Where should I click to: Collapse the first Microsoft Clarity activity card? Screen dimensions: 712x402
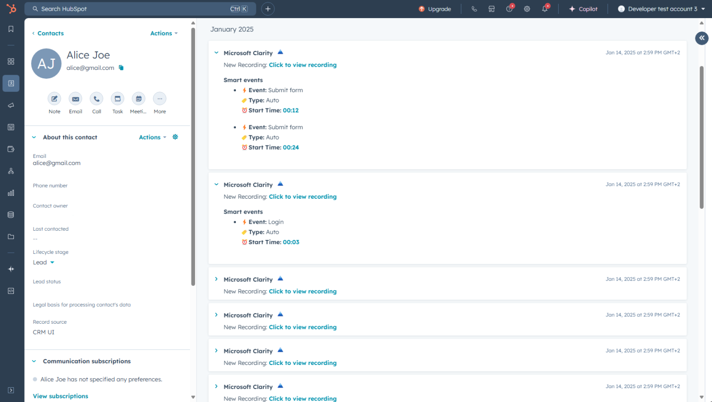pos(216,52)
